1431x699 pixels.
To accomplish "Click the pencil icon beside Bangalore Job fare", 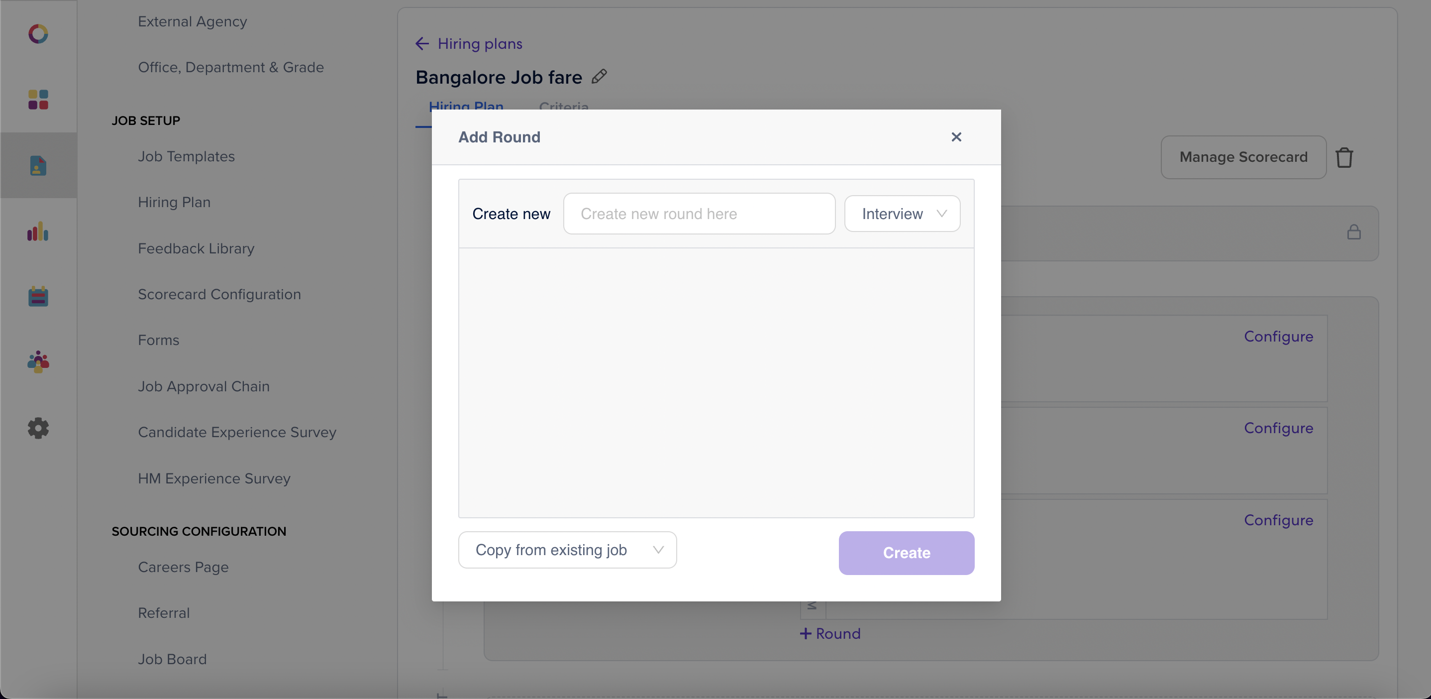I will [x=599, y=77].
